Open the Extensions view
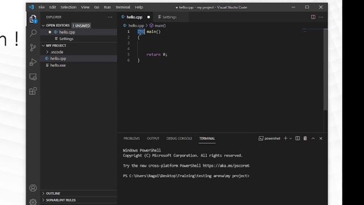The width and height of the screenshot is (364, 205). point(33,91)
